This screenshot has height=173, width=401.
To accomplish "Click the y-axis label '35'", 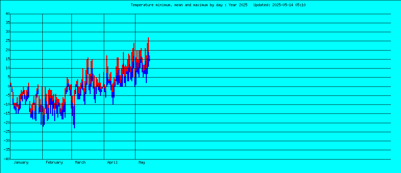I will pos(8,23).
